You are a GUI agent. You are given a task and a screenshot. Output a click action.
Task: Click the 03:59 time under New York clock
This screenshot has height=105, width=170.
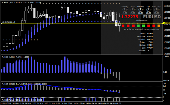[x=156, y=13]
